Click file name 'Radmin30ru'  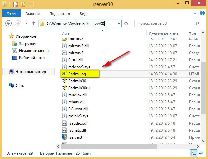click(x=79, y=88)
